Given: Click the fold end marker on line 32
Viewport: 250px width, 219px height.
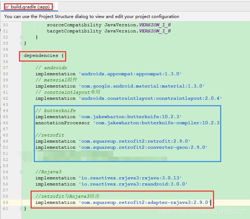Looking at the screenshot, I should pyautogui.click(x=22, y=37).
